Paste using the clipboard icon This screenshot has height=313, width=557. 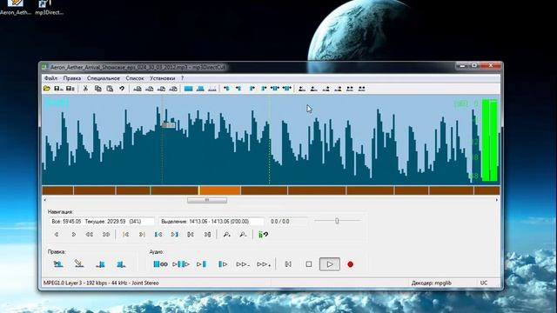(x=110, y=89)
